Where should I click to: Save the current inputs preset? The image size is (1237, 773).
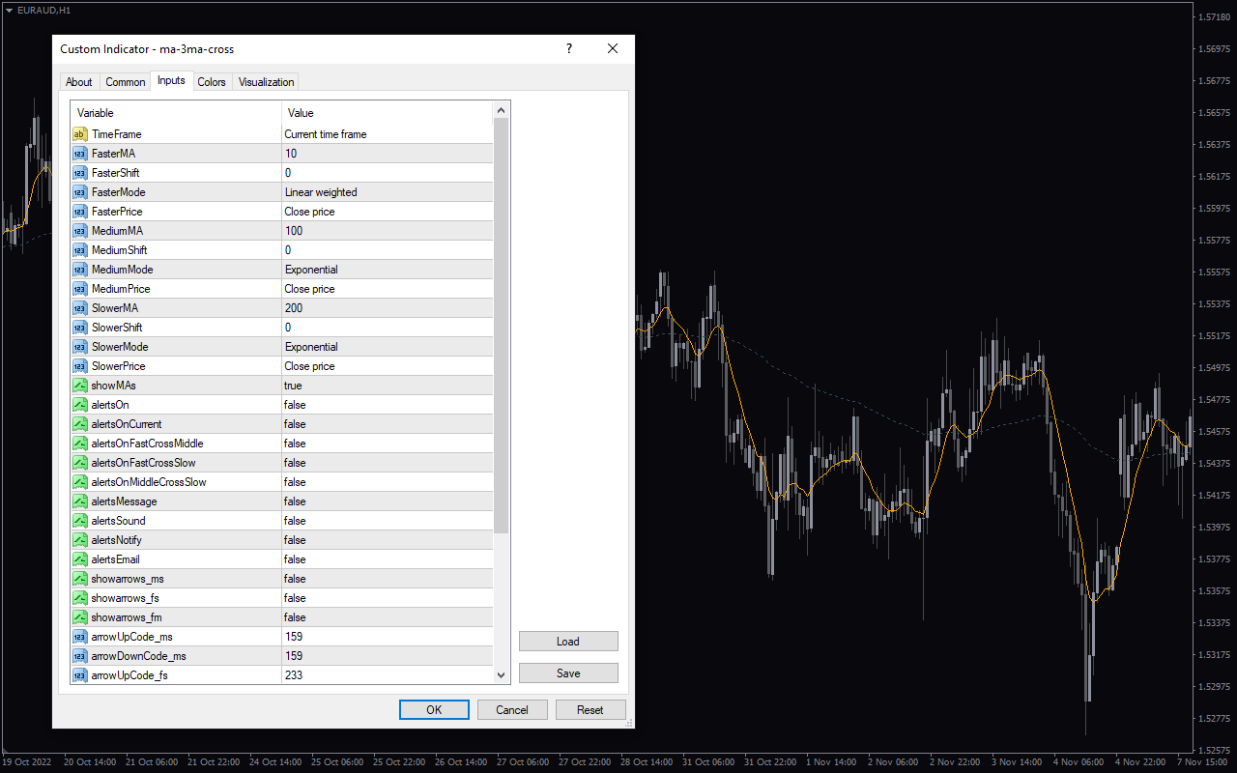pyautogui.click(x=568, y=673)
